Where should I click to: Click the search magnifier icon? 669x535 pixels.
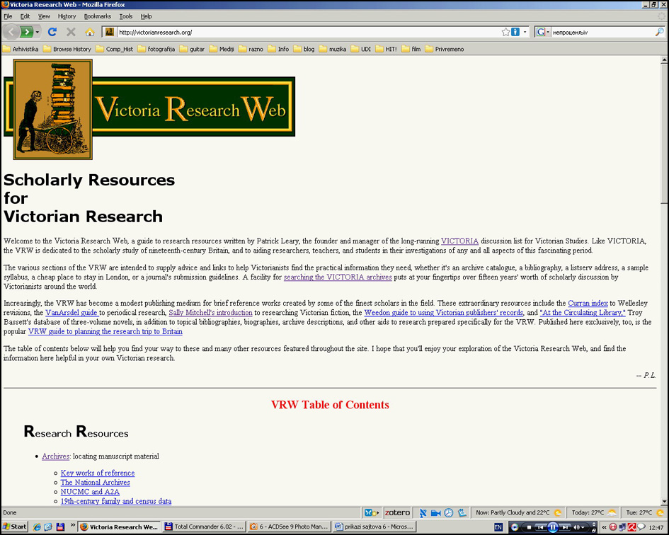[660, 32]
